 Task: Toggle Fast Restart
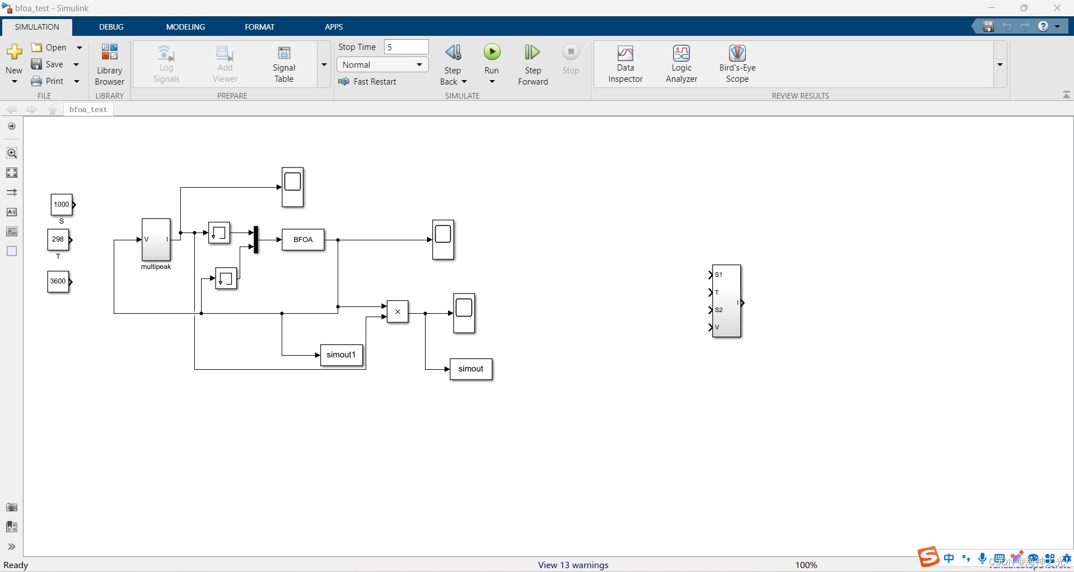click(367, 82)
